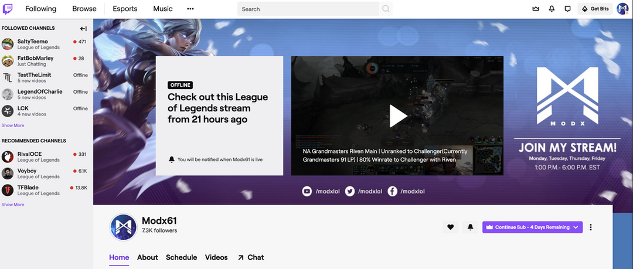Viewport: 633px width, 269px height.
Task: Open the three-dot channel options menu
Action: tap(591, 227)
